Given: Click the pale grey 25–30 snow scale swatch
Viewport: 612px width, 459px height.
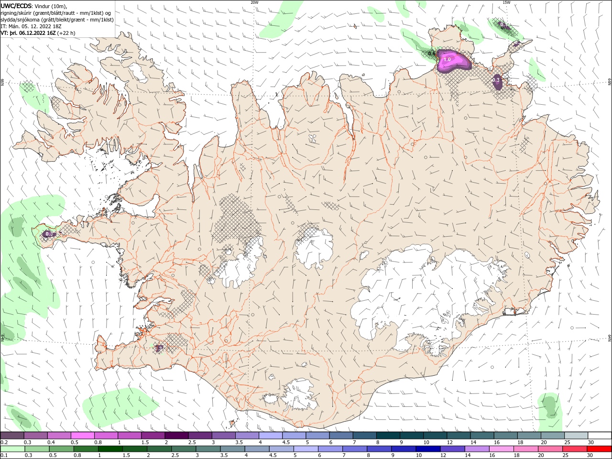Looking at the screenshot, I should (x=577, y=436).
